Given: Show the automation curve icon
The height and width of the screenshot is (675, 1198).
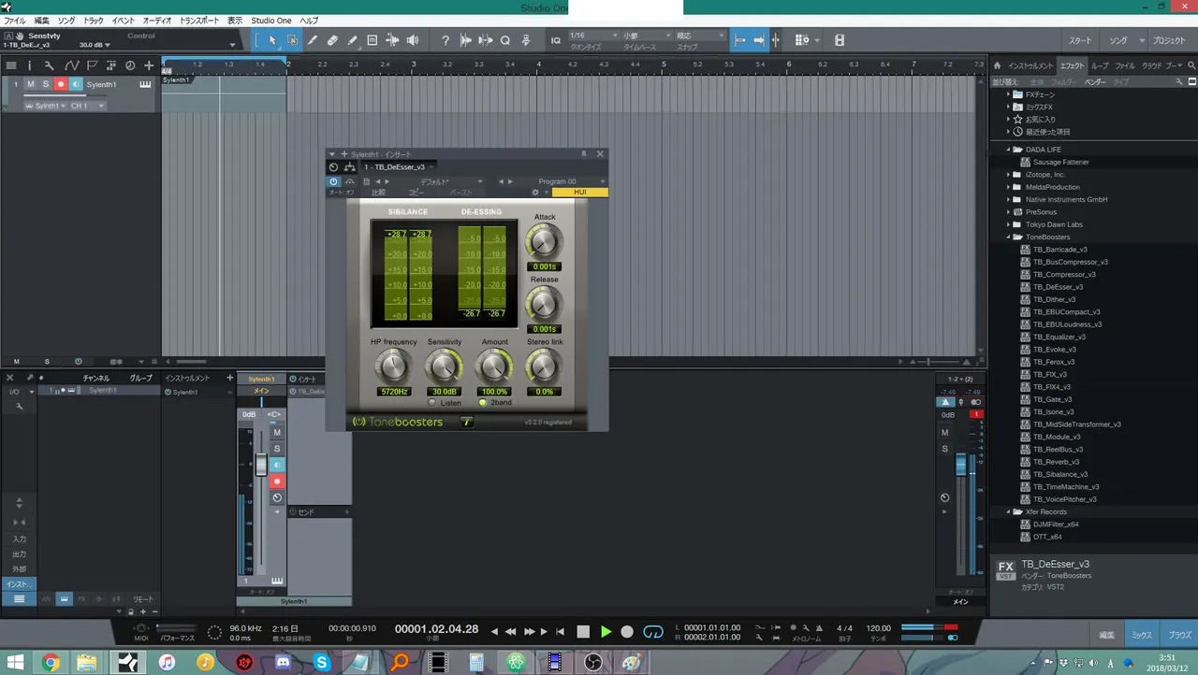Looking at the screenshot, I should [x=71, y=65].
